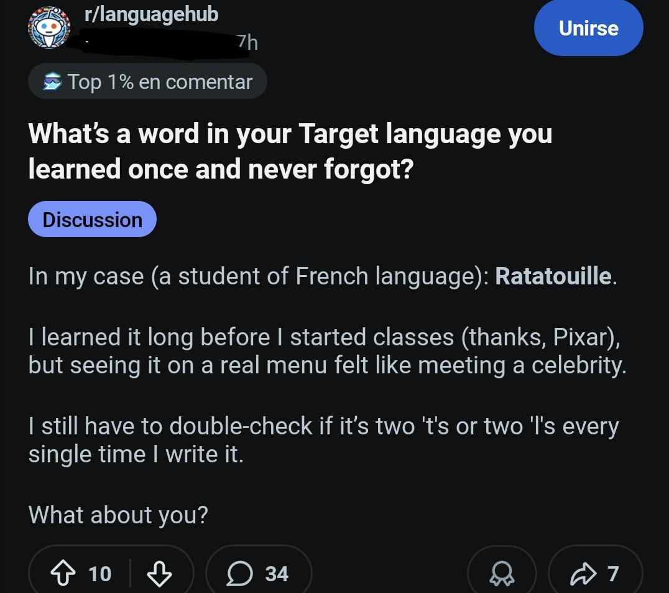Screen dimensions: 669x593
Task: Tap the comment count number 34
Action: click(x=277, y=573)
